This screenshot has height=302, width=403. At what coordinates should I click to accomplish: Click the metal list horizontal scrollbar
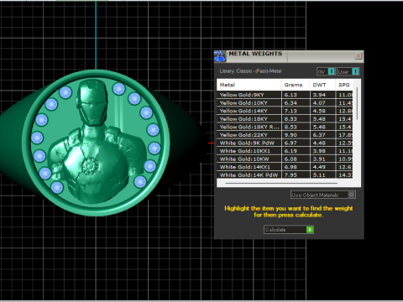(281, 184)
